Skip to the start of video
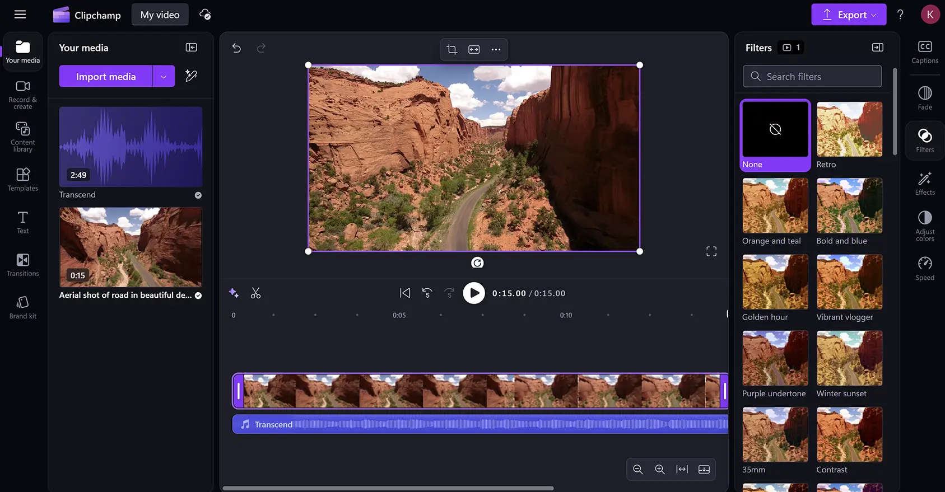 pos(405,293)
